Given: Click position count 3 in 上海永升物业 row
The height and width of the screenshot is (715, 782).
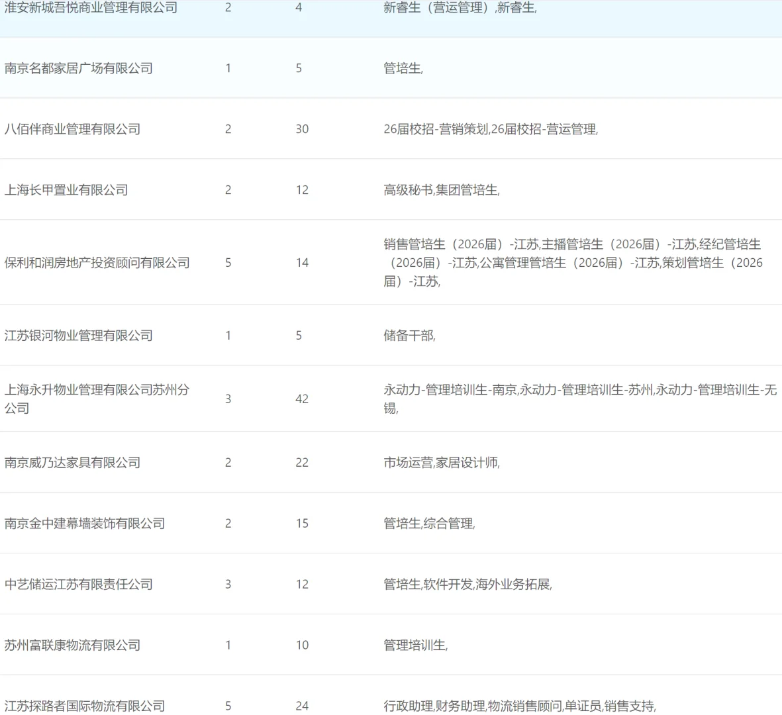Looking at the screenshot, I should (x=228, y=399).
